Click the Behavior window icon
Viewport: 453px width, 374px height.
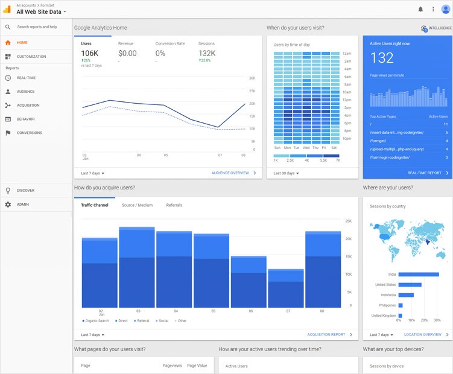pyautogui.click(x=8, y=119)
